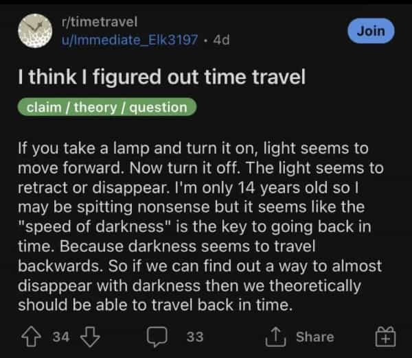
Task: Click the 34 vote score
Action: (x=60, y=337)
